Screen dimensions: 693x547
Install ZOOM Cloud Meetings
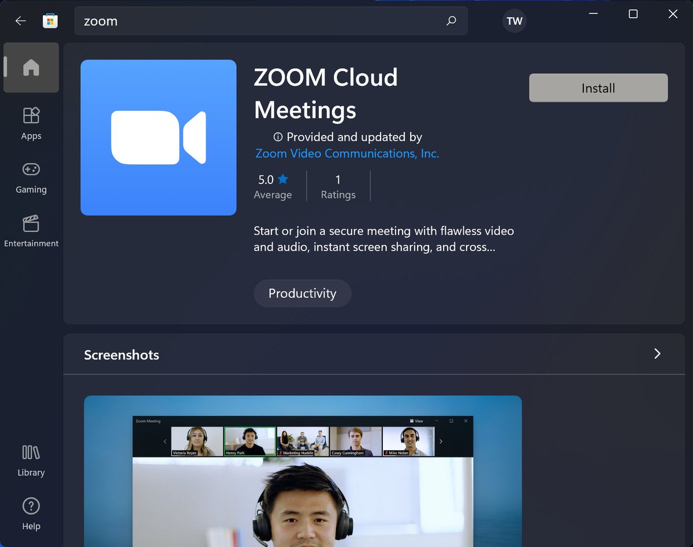pos(598,88)
